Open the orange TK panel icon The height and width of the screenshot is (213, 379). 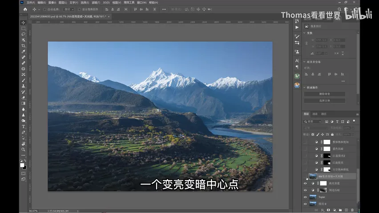point(297,85)
